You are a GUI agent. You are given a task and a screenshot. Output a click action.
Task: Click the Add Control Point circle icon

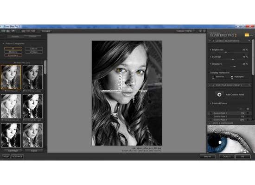(x=219, y=94)
